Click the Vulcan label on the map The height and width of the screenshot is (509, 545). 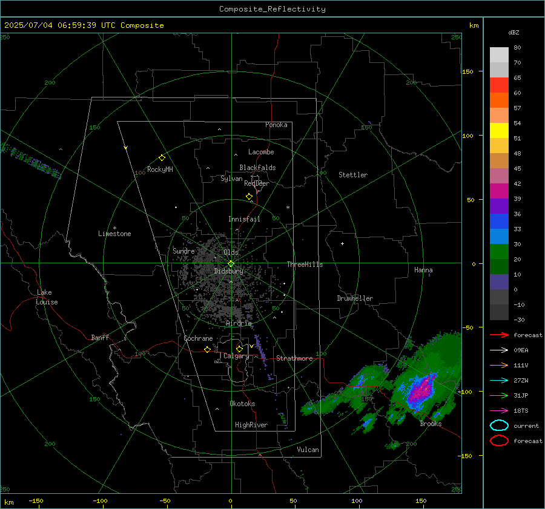308,450
